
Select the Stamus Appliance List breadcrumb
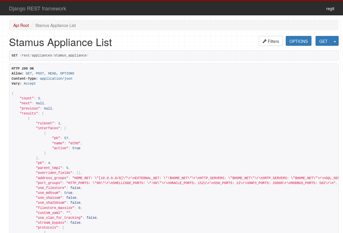coord(55,26)
